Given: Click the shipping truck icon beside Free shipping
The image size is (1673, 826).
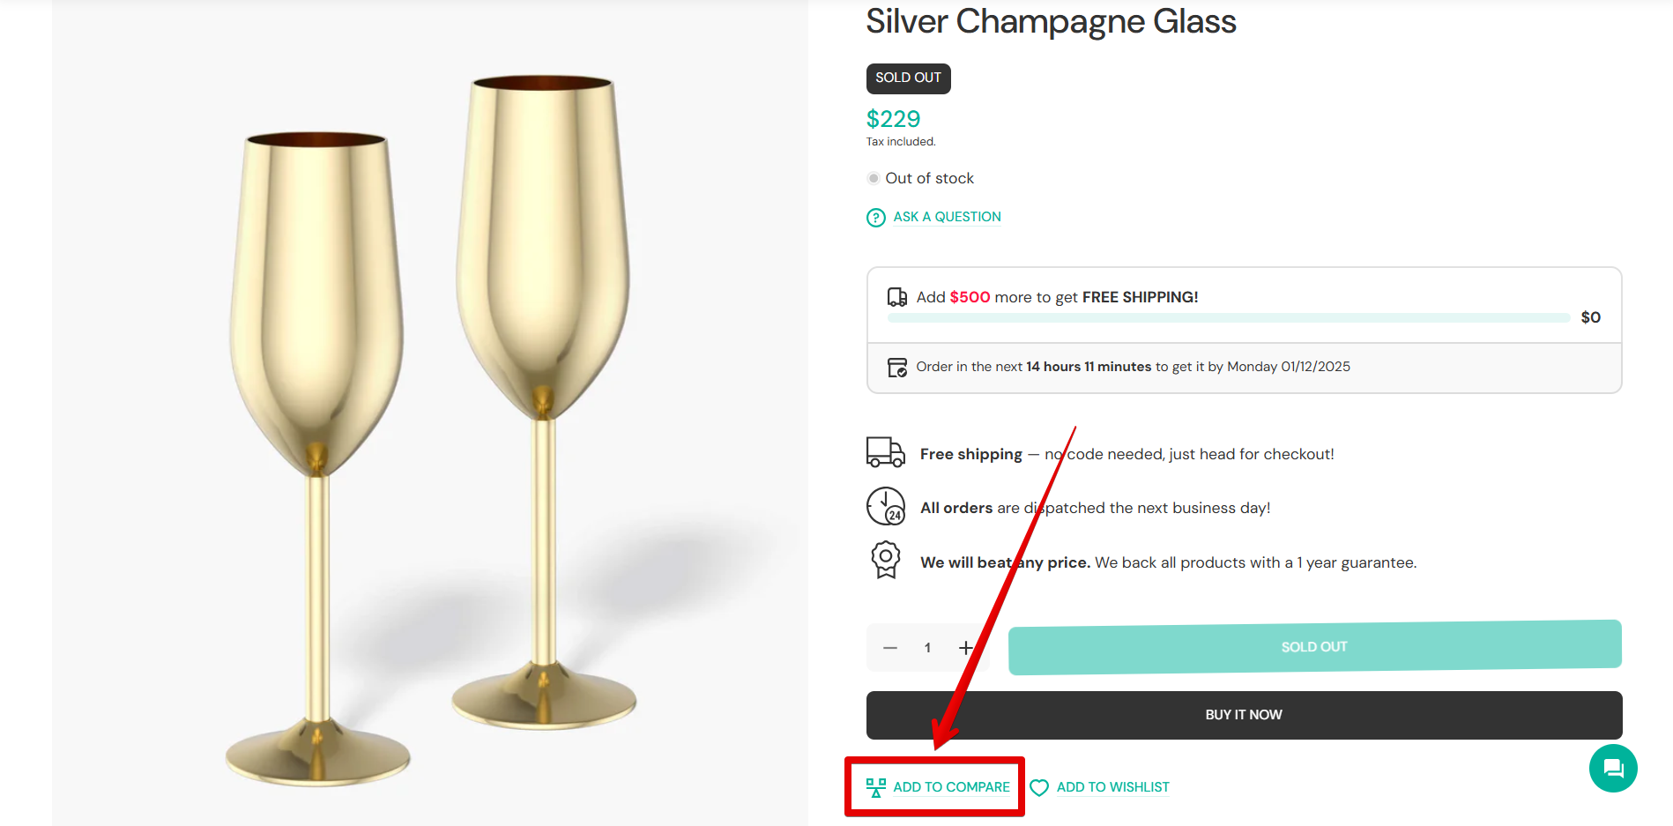Looking at the screenshot, I should click(x=885, y=452).
